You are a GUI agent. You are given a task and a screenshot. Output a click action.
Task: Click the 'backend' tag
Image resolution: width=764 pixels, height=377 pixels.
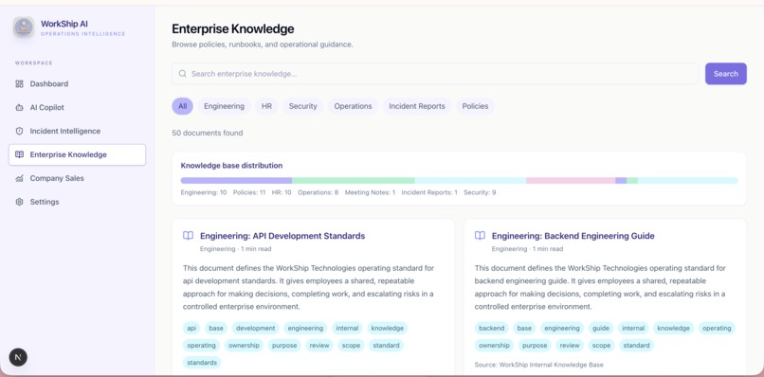[492, 329]
